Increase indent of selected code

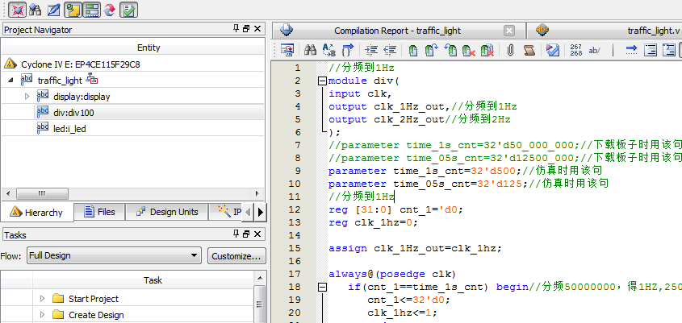coord(371,50)
